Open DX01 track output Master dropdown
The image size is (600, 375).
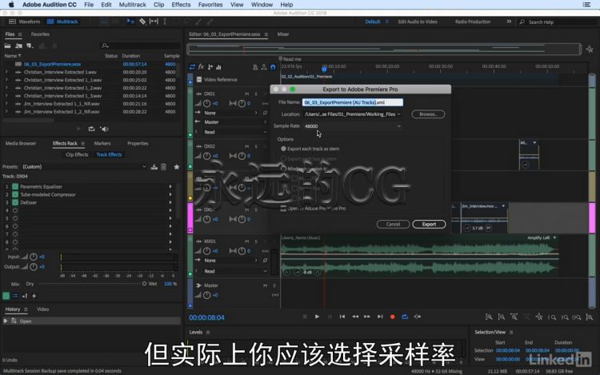click(235, 122)
